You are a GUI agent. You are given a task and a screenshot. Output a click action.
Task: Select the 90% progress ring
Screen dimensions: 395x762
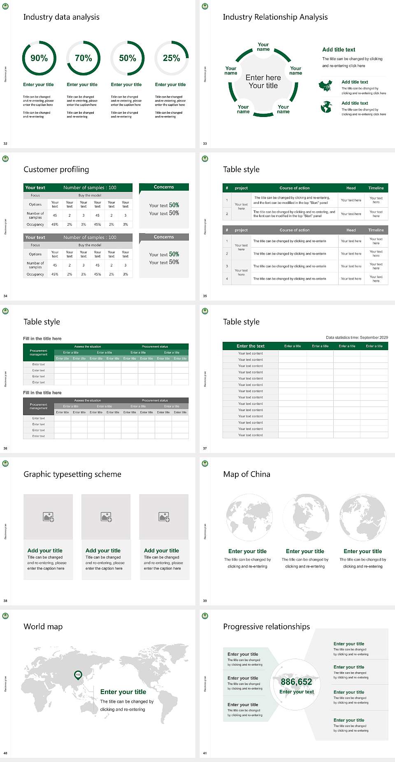point(39,58)
